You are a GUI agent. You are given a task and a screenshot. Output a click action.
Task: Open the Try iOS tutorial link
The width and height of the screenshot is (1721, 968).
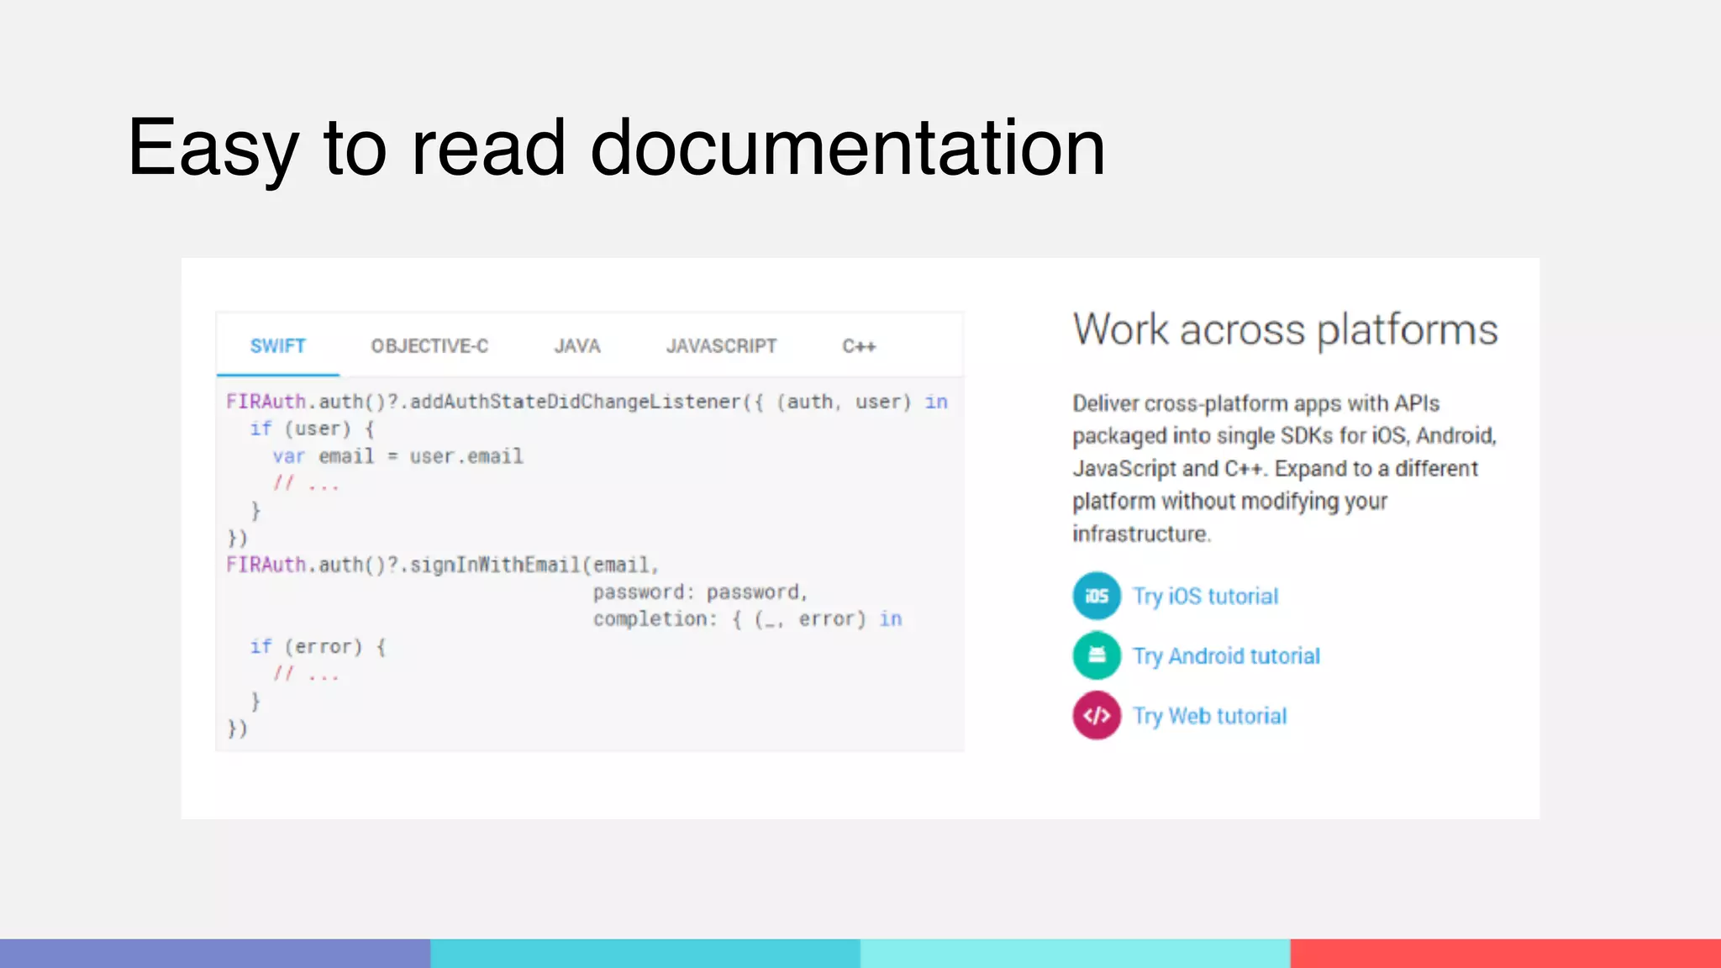pyautogui.click(x=1205, y=597)
